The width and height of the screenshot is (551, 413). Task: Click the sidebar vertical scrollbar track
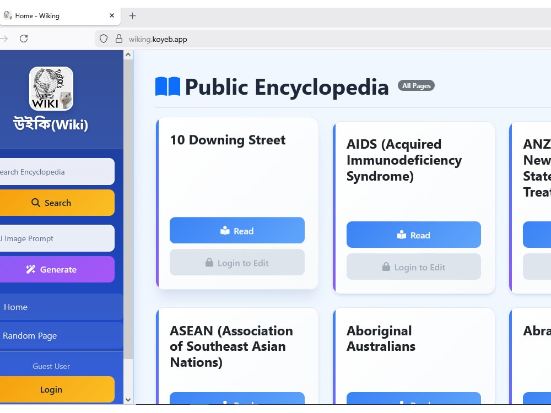click(128, 227)
